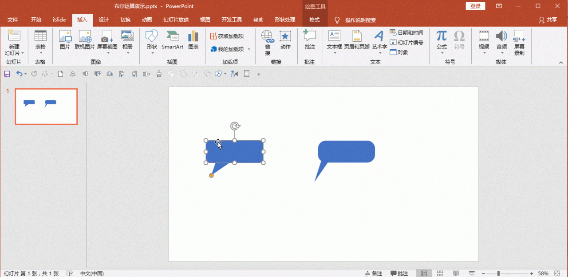Select the slide 1 thumbnail
568x277 pixels.
[46, 107]
